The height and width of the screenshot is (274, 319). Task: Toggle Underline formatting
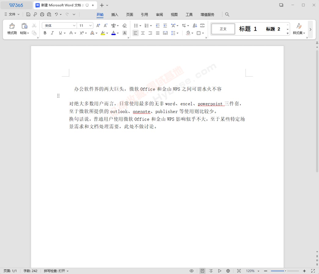(x=60, y=33)
